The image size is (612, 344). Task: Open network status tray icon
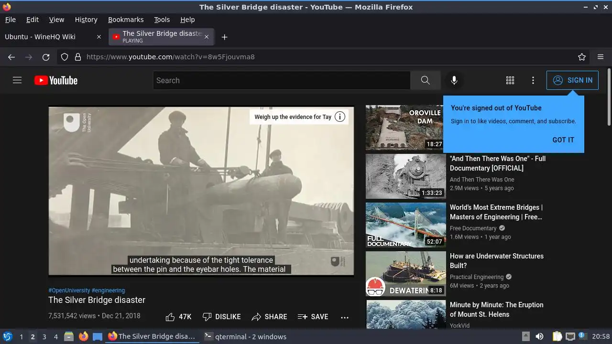(570, 336)
